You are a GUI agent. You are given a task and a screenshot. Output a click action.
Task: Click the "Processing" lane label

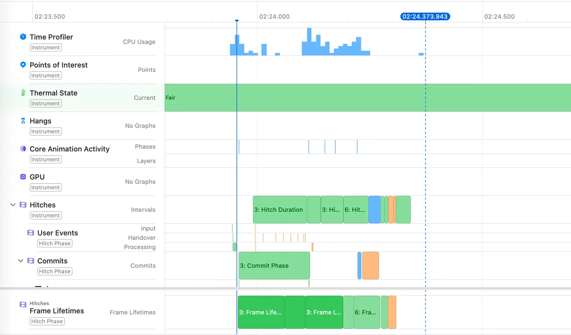pyautogui.click(x=140, y=247)
